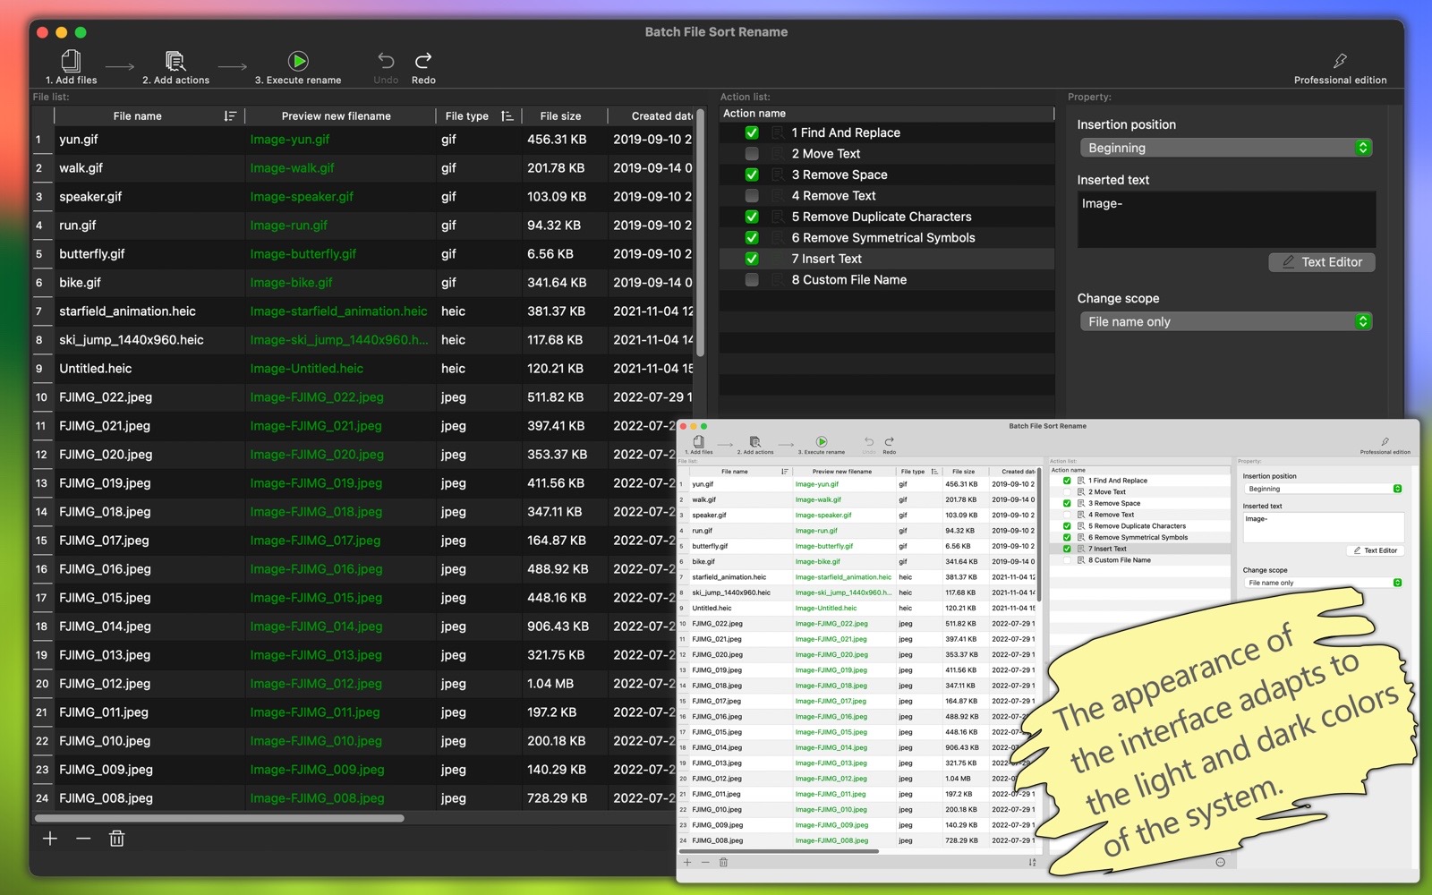Click the Inserted text input field
The width and height of the screenshot is (1432, 895).
click(1225, 219)
